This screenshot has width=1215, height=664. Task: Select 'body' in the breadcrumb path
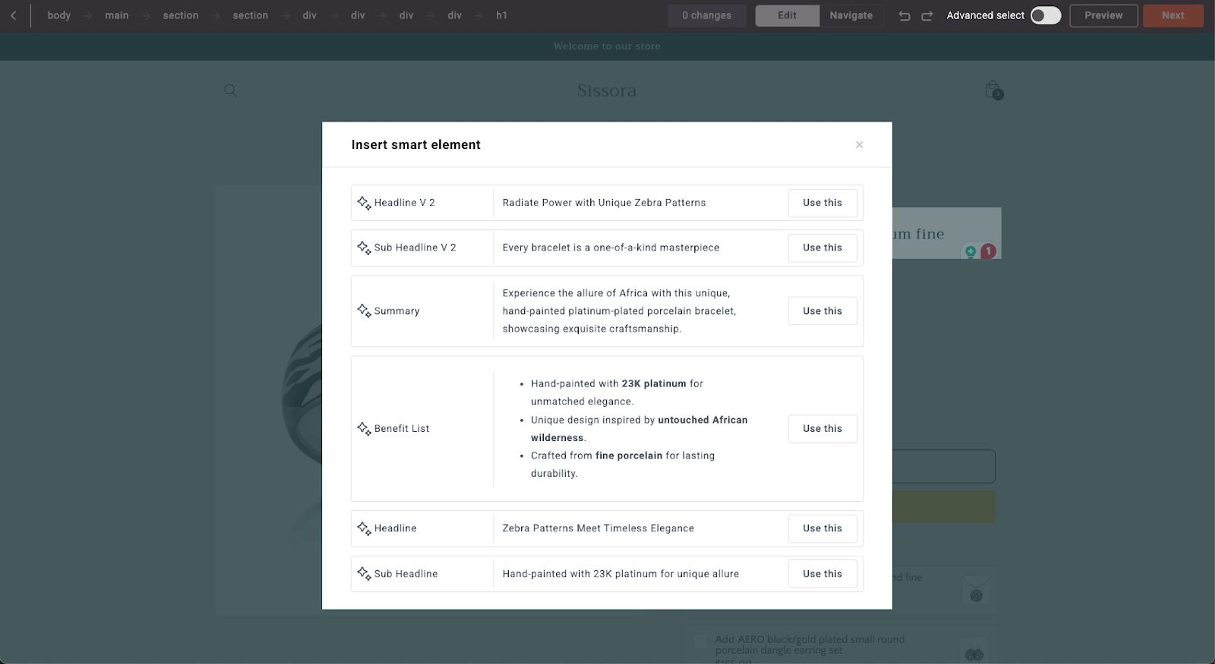(59, 15)
